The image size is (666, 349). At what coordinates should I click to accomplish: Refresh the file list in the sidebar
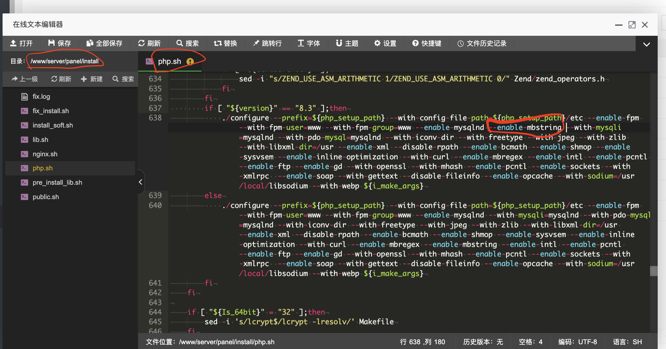[x=61, y=79]
